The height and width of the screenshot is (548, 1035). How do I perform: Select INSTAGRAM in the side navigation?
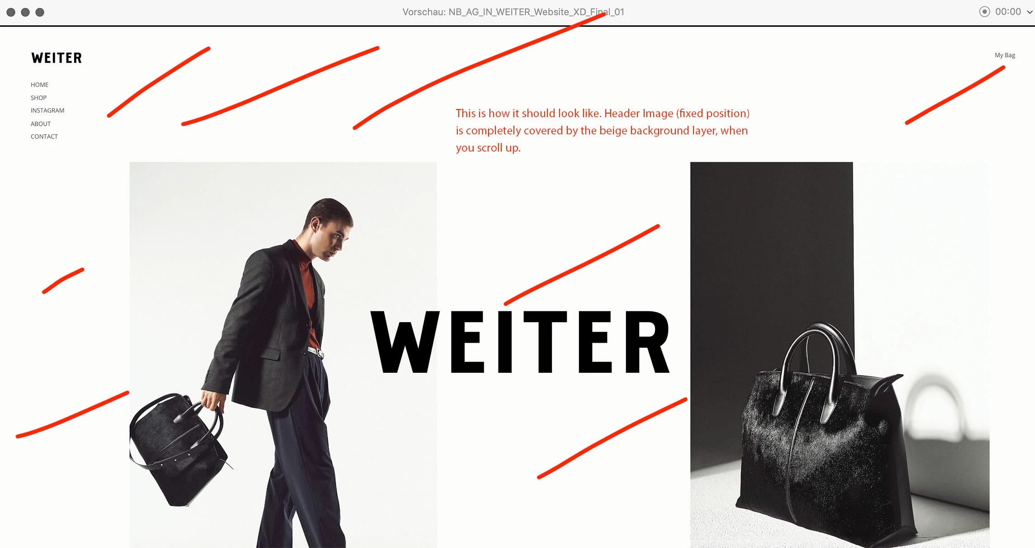(x=47, y=110)
